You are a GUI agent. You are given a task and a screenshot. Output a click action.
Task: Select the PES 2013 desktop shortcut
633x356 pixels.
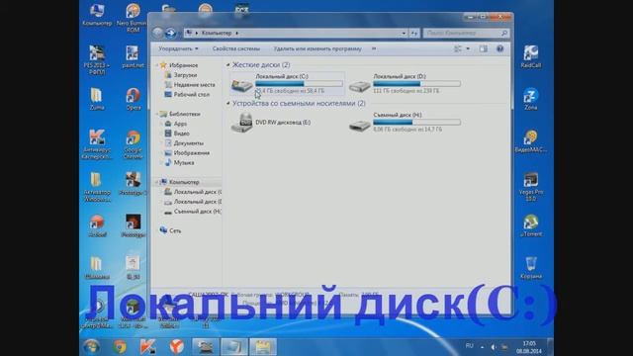click(97, 59)
